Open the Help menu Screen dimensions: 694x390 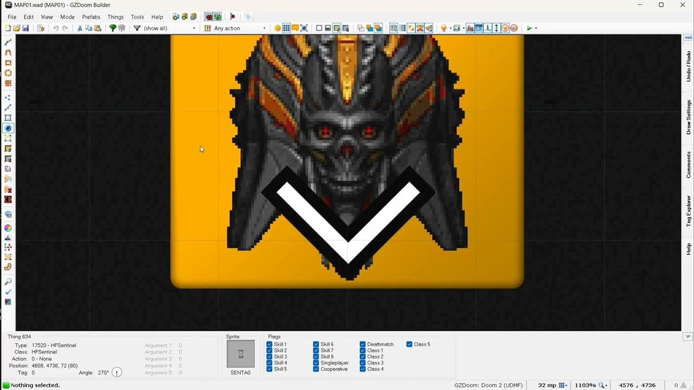coord(157,17)
